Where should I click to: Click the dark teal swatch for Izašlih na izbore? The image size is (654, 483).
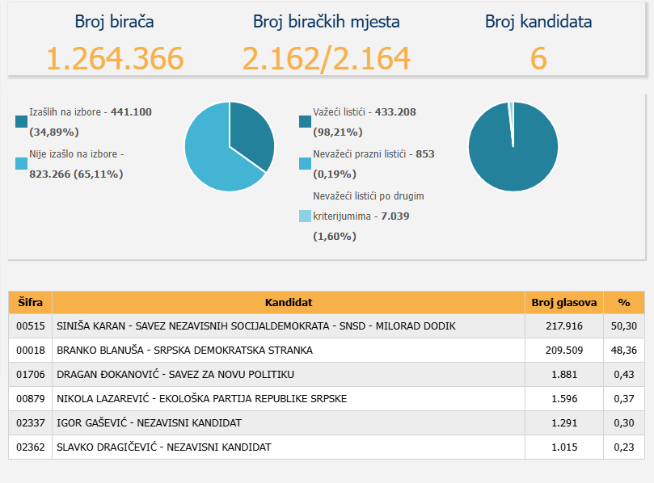coord(22,122)
